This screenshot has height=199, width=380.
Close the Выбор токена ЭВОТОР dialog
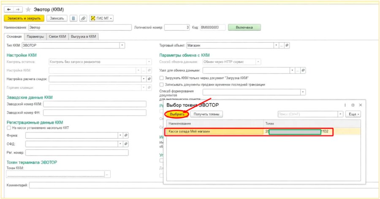pyautogui.click(x=361, y=105)
